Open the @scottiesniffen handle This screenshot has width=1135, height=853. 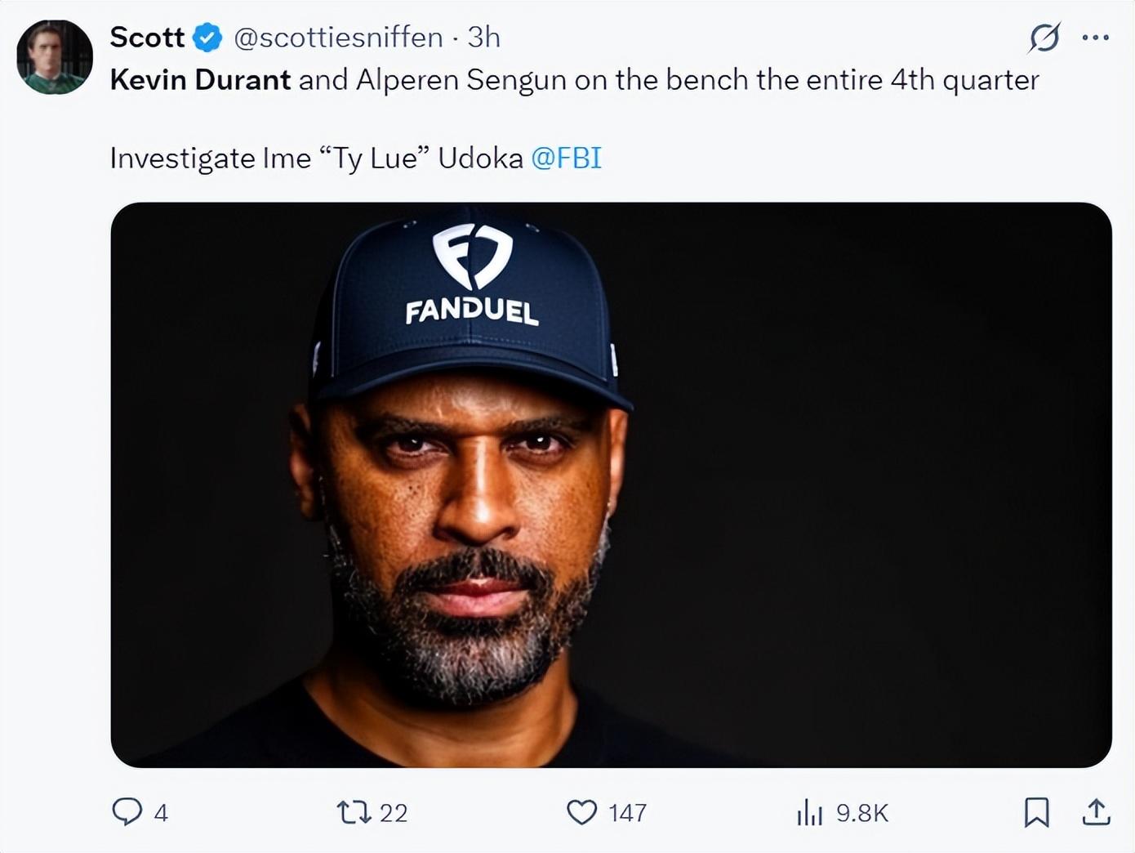pos(338,38)
